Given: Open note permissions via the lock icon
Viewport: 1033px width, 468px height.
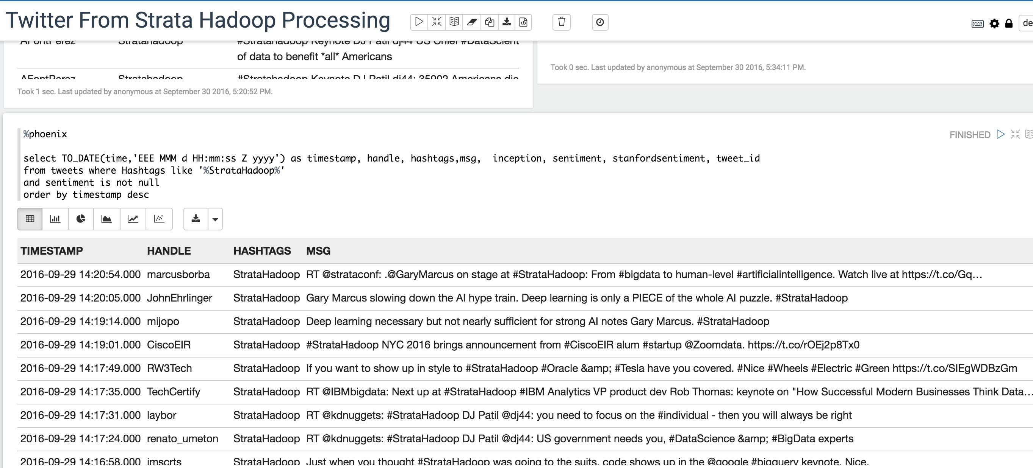Looking at the screenshot, I should click(1009, 23).
